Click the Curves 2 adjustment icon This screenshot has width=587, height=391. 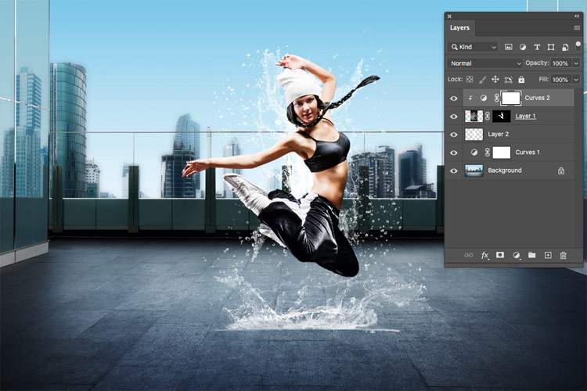click(484, 98)
